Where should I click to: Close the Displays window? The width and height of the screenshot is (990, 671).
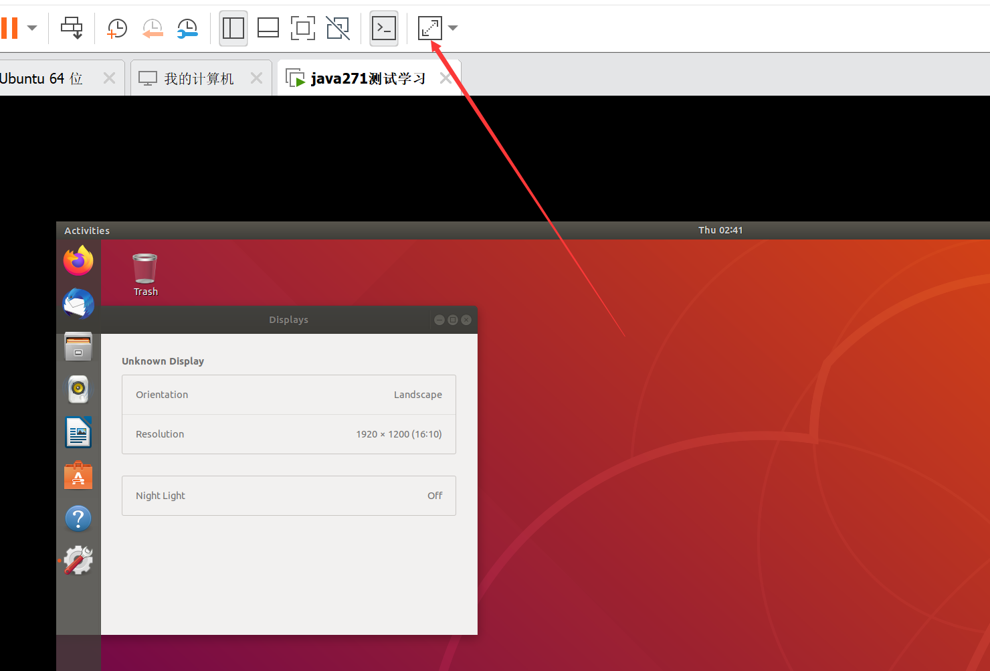point(466,320)
